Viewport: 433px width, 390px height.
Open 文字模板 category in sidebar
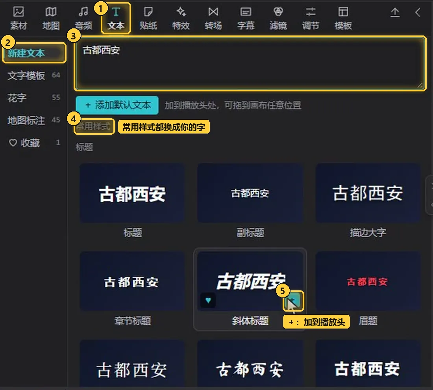[34, 76]
